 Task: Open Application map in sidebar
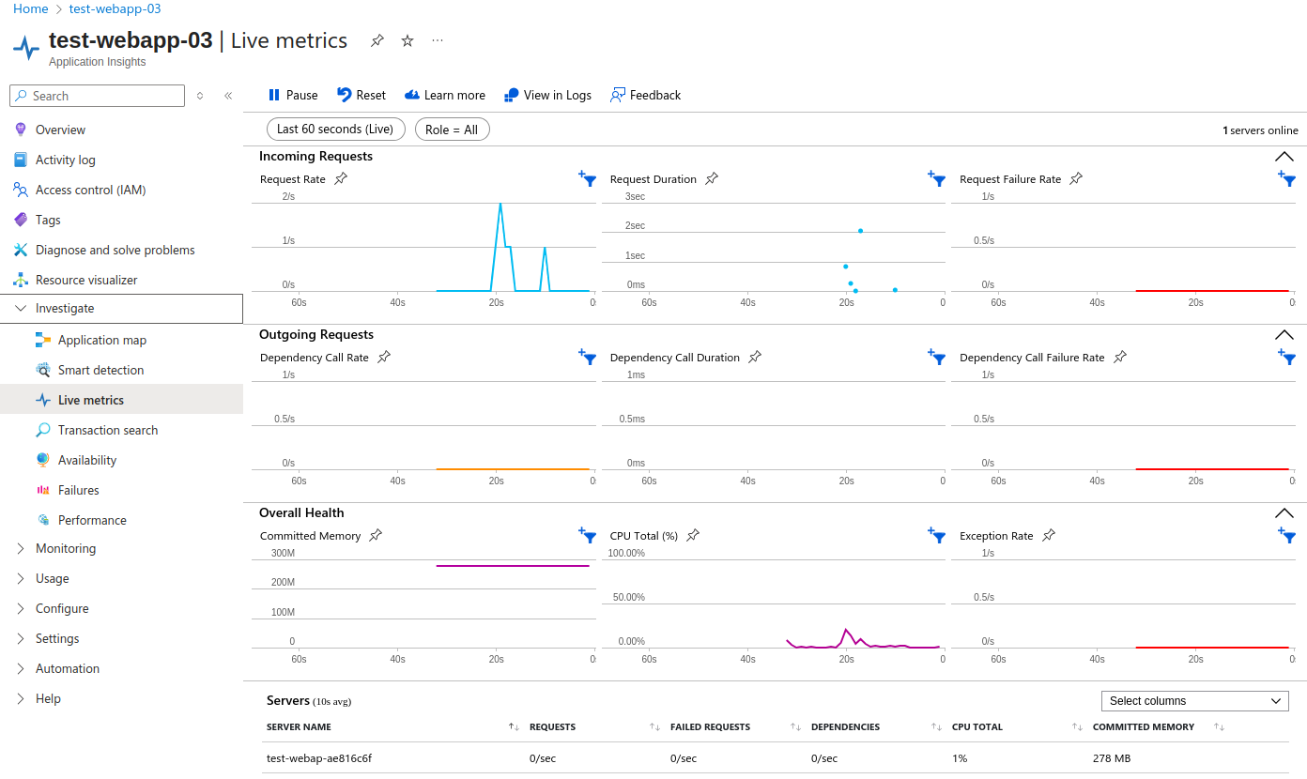coord(102,340)
